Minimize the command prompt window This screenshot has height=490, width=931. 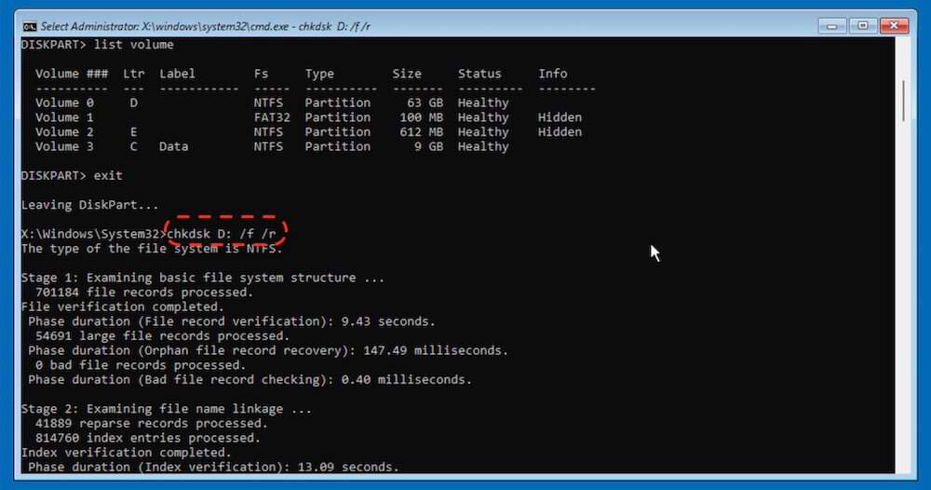tap(833, 25)
